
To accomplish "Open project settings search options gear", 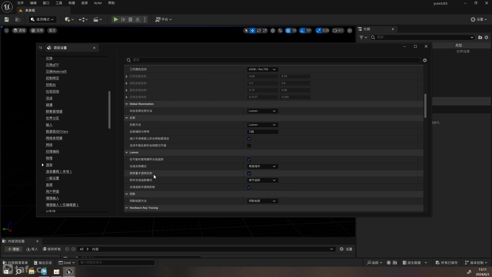I will click(425, 60).
